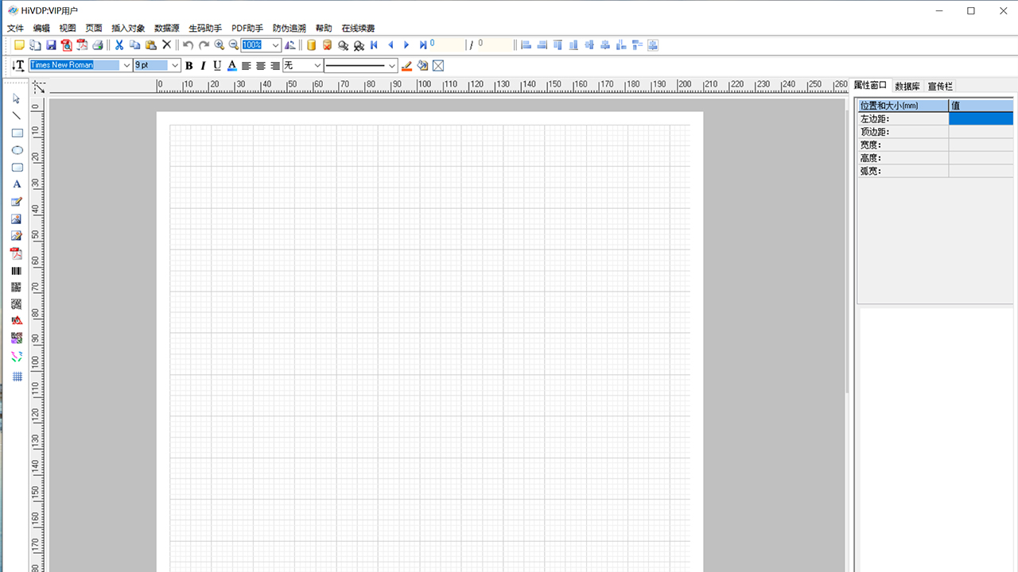Open the 生码助手 menu
The image size is (1018, 572).
tap(205, 28)
